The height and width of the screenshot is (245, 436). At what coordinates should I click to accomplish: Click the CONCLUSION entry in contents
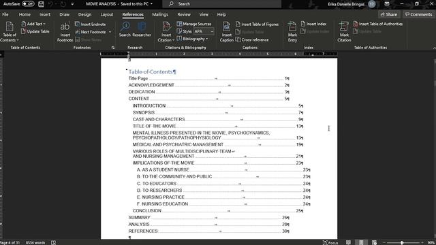tap(147, 210)
